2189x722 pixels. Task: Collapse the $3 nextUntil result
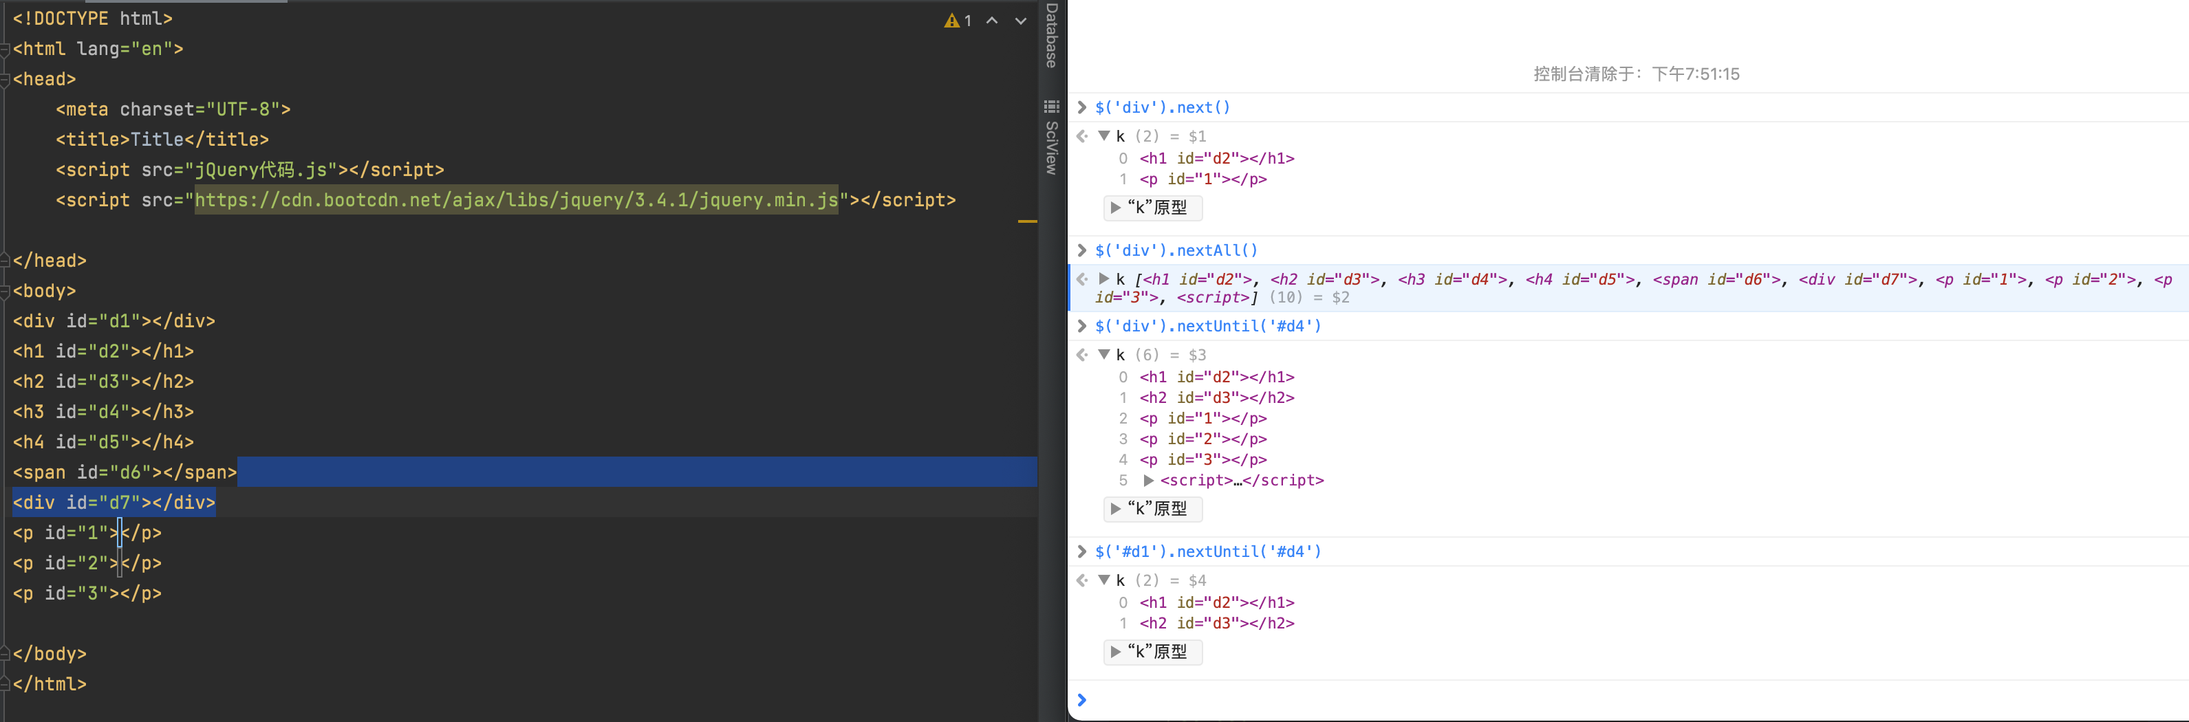pos(1104,354)
